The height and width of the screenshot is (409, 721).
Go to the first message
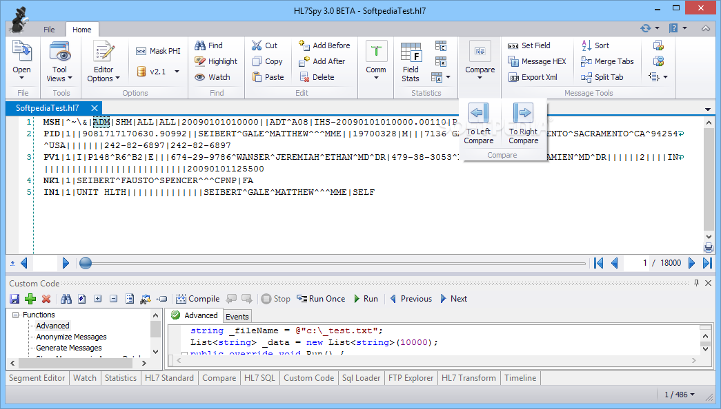click(x=598, y=263)
